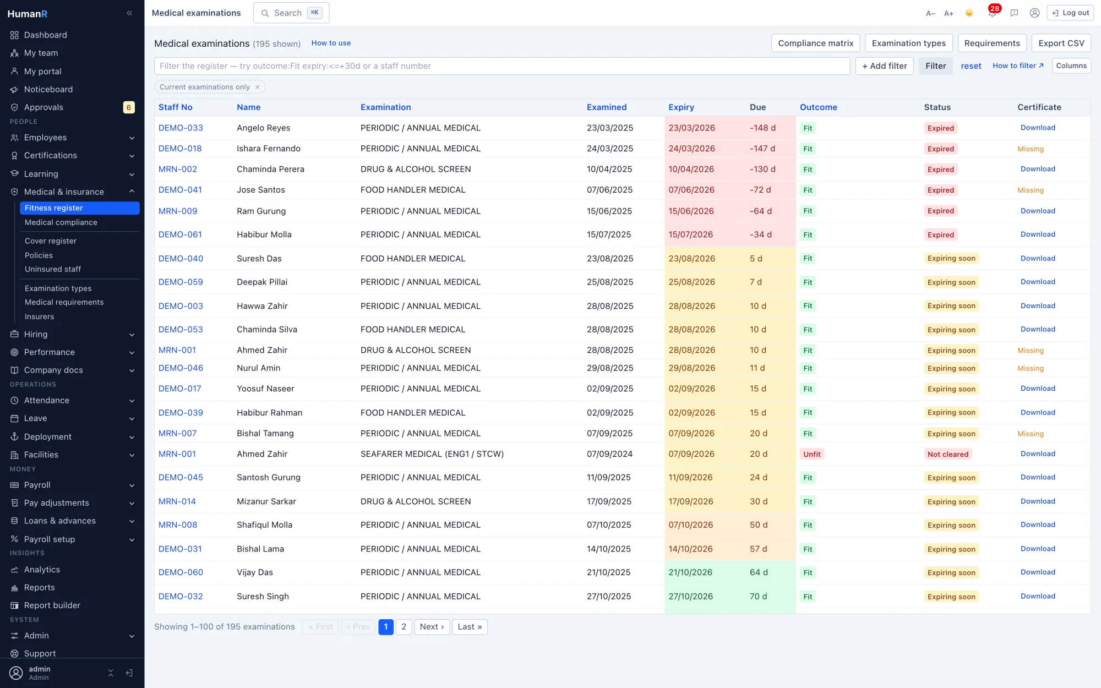Click the Approvals shield icon
1101x688 pixels.
(x=14, y=107)
